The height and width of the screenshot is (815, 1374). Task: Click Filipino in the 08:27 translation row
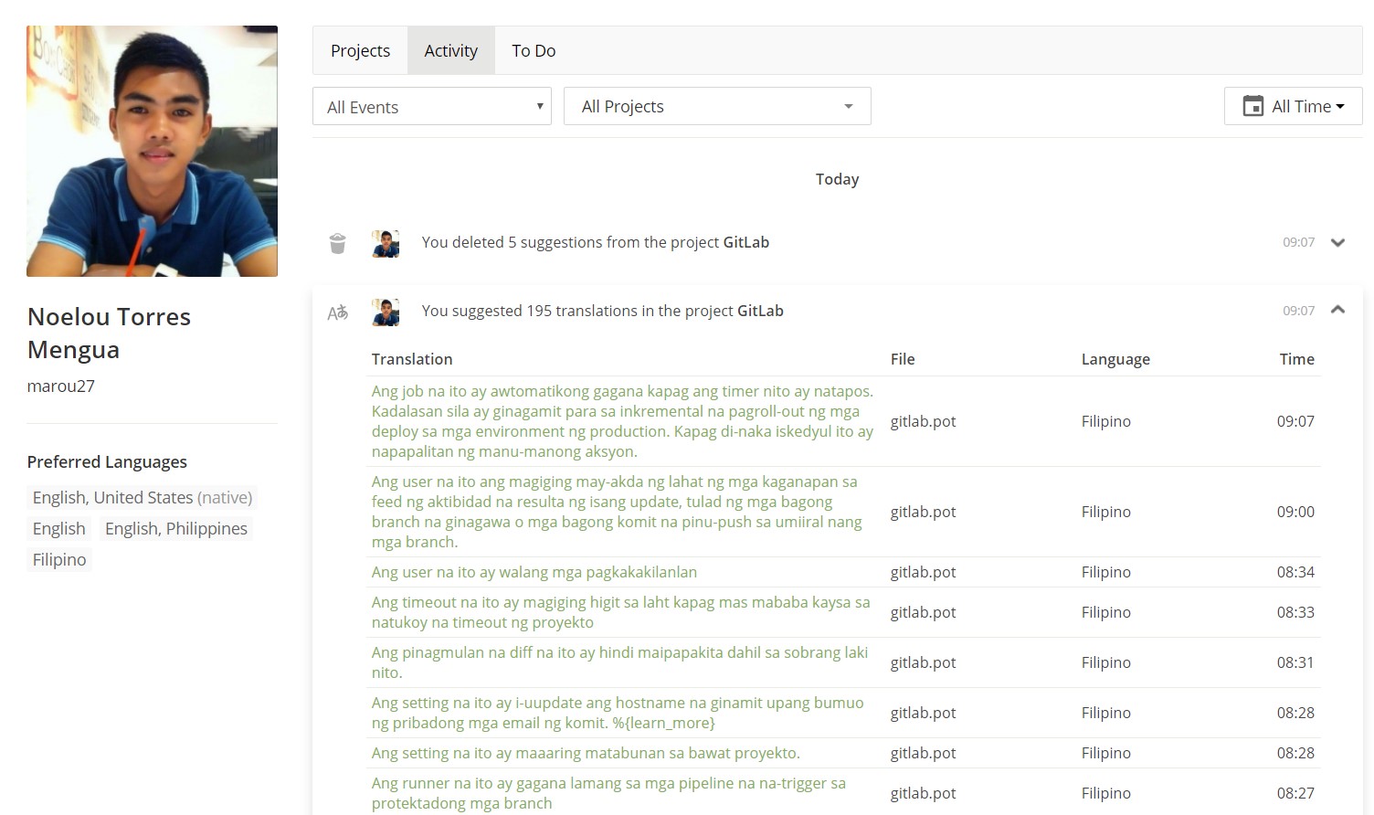[1106, 793]
